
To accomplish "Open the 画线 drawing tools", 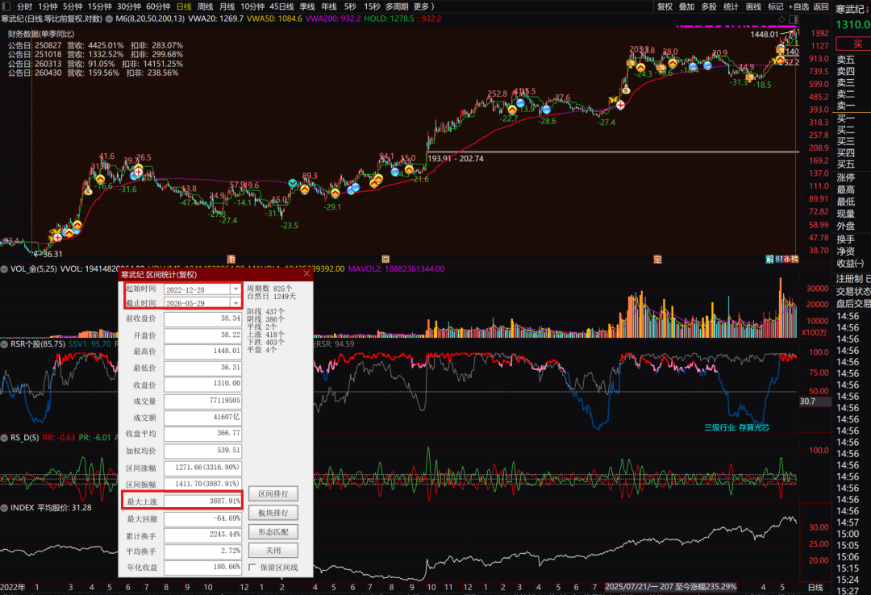I will click(x=753, y=6).
